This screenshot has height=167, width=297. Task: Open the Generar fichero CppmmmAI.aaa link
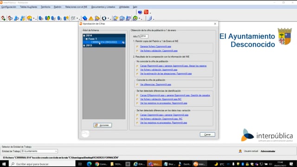point(155,46)
